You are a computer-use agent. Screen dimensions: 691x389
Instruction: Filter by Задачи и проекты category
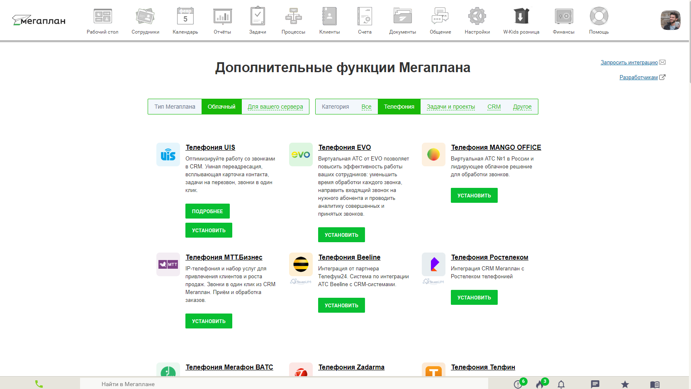451,107
